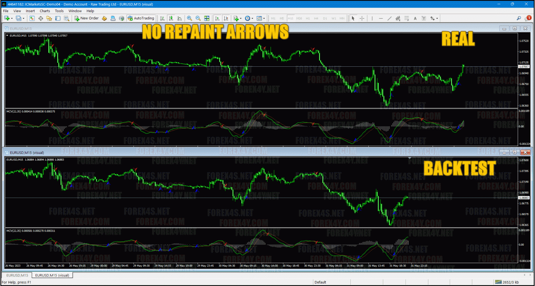This screenshot has width=535, height=286.
Task: Draw a horizontal line tool
Action: coord(381,18)
